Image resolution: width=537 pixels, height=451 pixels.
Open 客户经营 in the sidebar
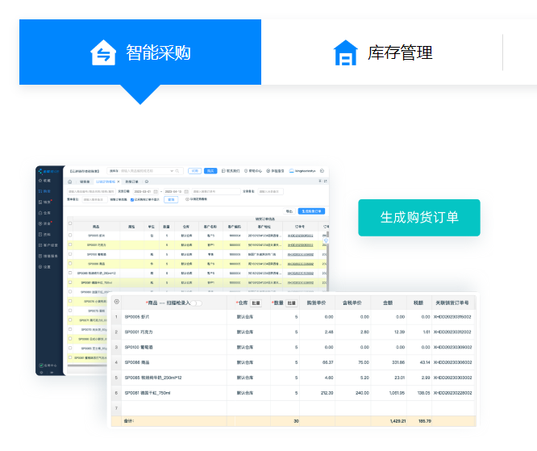[x=48, y=245]
